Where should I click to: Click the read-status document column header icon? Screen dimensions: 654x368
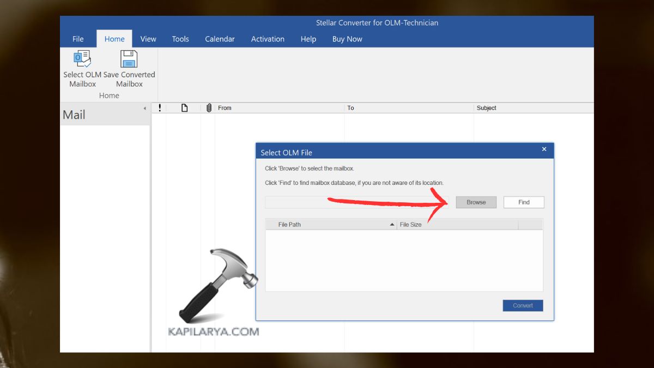tap(184, 107)
